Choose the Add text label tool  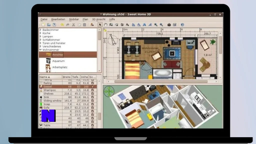tap(127, 25)
